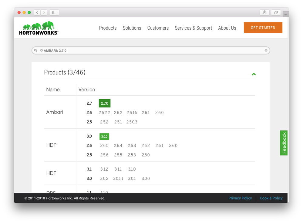Click the search magnifier icon
This screenshot has height=223, width=303.
click(36, 50)
